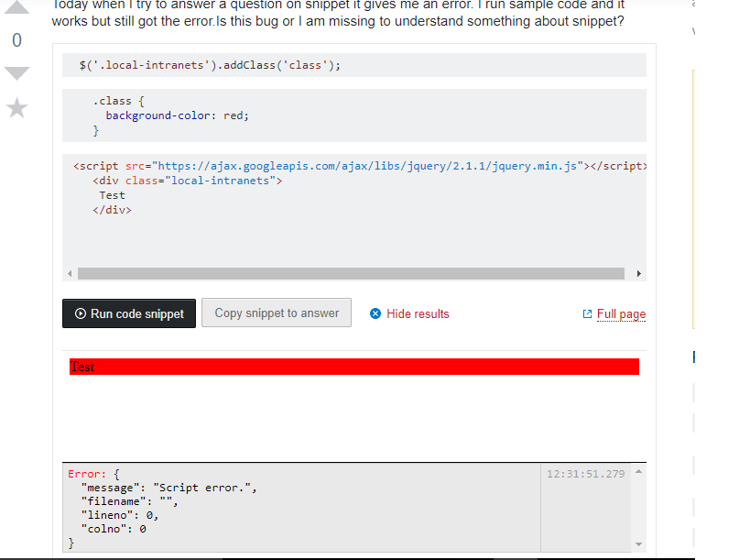Click Copy snippet to answer button
This screenshot has width=750, height=560.
[x=277, y=313]
